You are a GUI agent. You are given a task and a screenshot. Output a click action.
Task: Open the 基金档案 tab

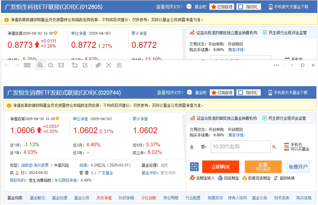tap(15, 198)
